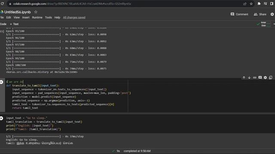This screenshot has height=154, width=275.
Task: Open the Help menu
Action: (57, 18)
